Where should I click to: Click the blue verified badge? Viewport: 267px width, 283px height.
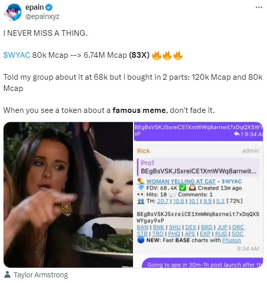pos(49,8)
